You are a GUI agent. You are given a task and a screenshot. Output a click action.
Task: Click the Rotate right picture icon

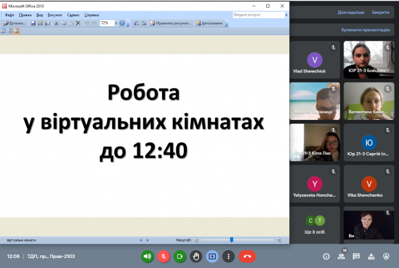[x=144, y=23]
